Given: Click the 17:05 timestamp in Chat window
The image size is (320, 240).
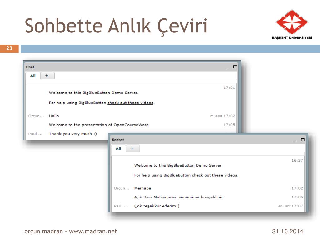Looking at the screenshot, I should [229, 125].
